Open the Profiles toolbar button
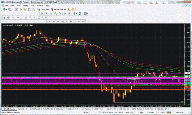This screenshot has height=115, width=192. [10, 9]
